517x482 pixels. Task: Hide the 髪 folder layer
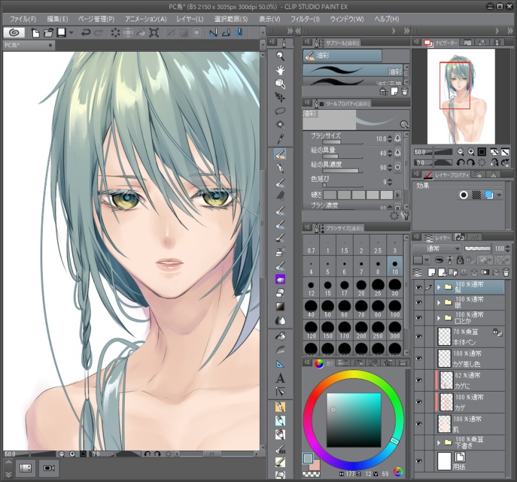click(x=419, y=288)
